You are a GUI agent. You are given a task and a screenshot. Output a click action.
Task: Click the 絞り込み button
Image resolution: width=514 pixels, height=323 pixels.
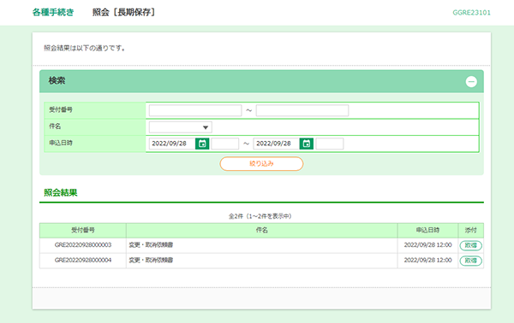[261, 164]
